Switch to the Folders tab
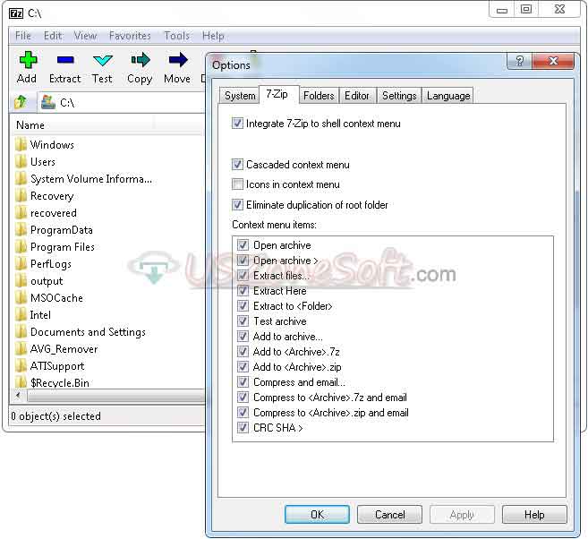The width and height of the screenshot is (588, 539). point(319,96)
